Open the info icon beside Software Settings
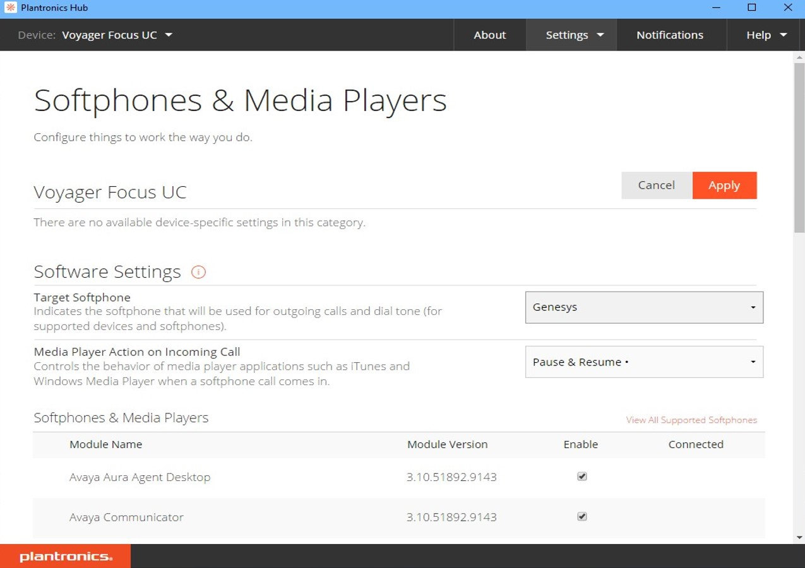Image resolution: width=805 pixels, height=568 pixels. click(x=198, y=272)
